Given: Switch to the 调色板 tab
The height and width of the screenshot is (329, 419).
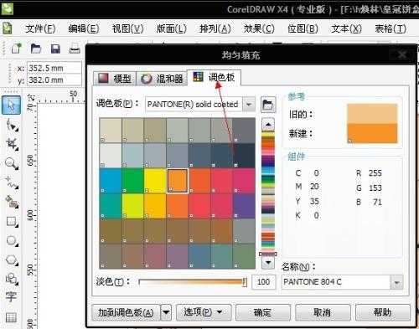Looking at the screenshot, I should (x=214, y=77).
